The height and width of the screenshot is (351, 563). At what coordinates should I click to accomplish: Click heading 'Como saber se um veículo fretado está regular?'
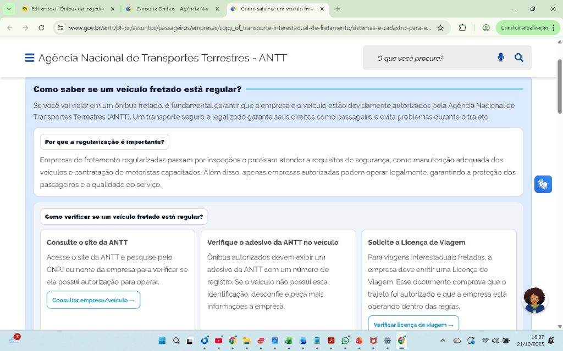click(x=137, y=89)
